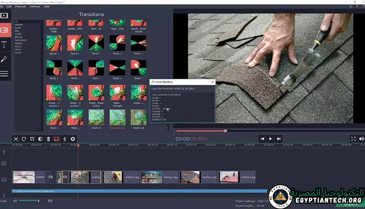The width and height of the screenshot is (365, 209).
Task: Open the Transitions tab in left sidebar
Action: [x=5, y=30]
